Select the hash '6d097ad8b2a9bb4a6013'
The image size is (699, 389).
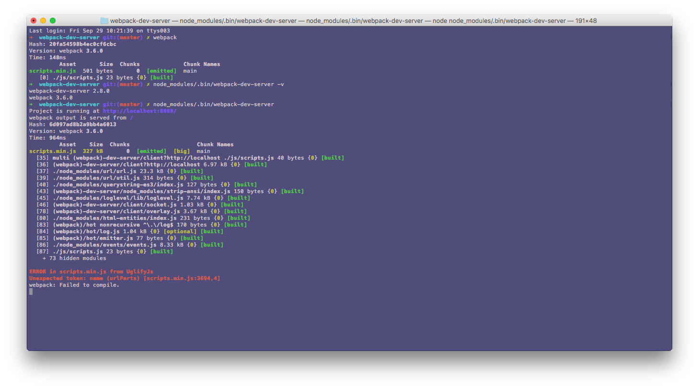click(83, 124)
